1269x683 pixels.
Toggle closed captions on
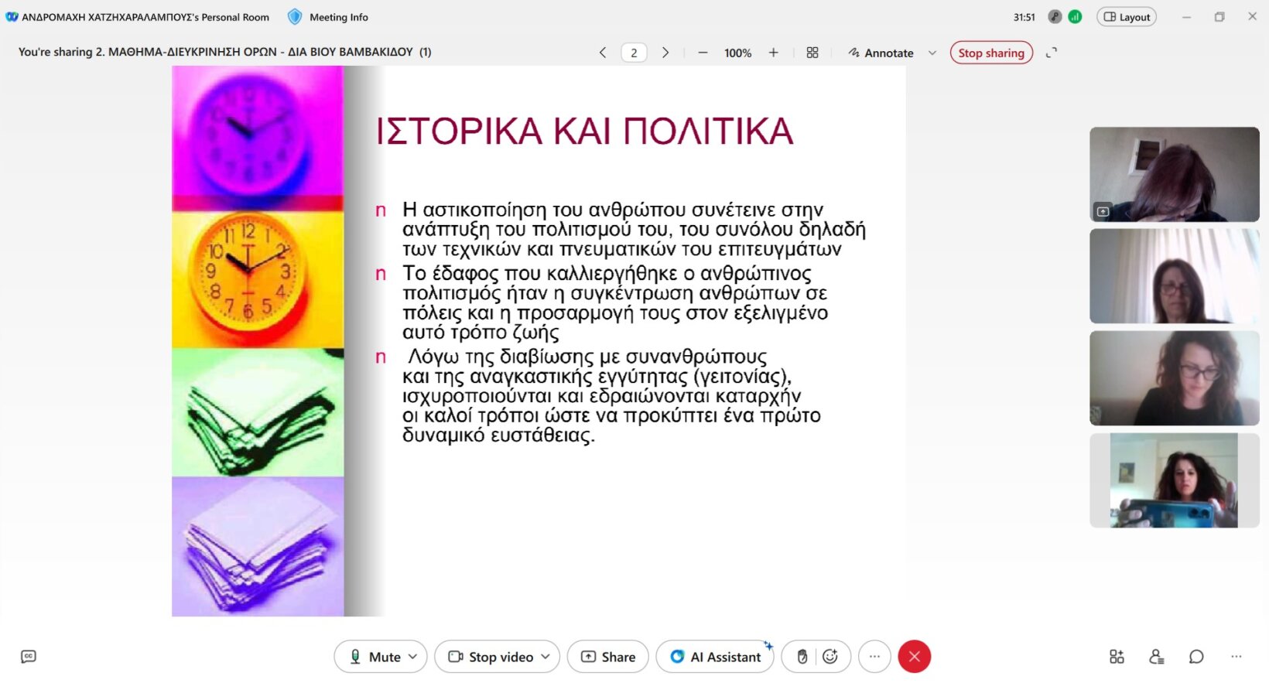coord(29,657)
